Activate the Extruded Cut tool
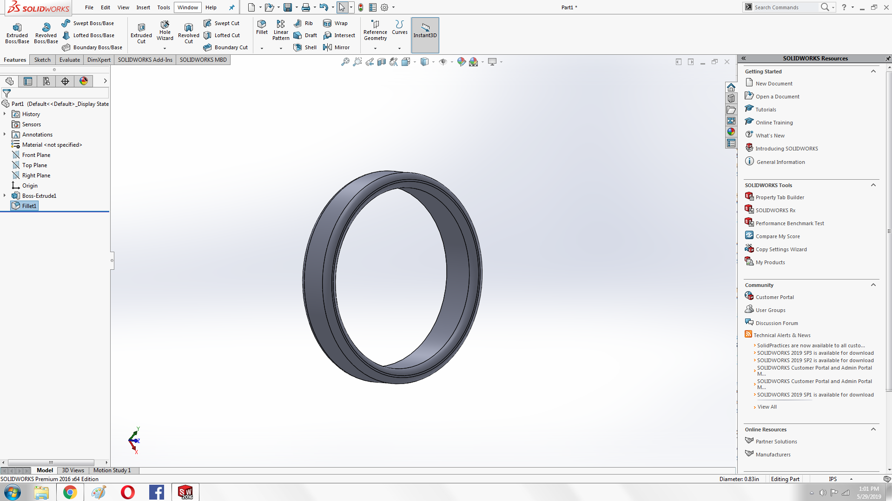 [x=141, y=33]
